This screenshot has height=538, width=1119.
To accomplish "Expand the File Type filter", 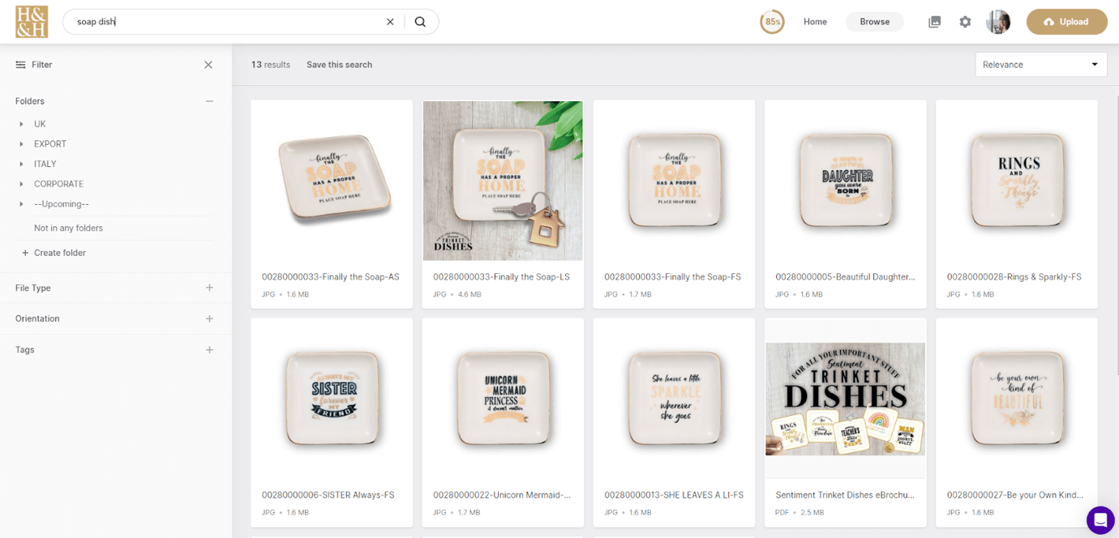I will pyautogui.click(x=209, y=288).
